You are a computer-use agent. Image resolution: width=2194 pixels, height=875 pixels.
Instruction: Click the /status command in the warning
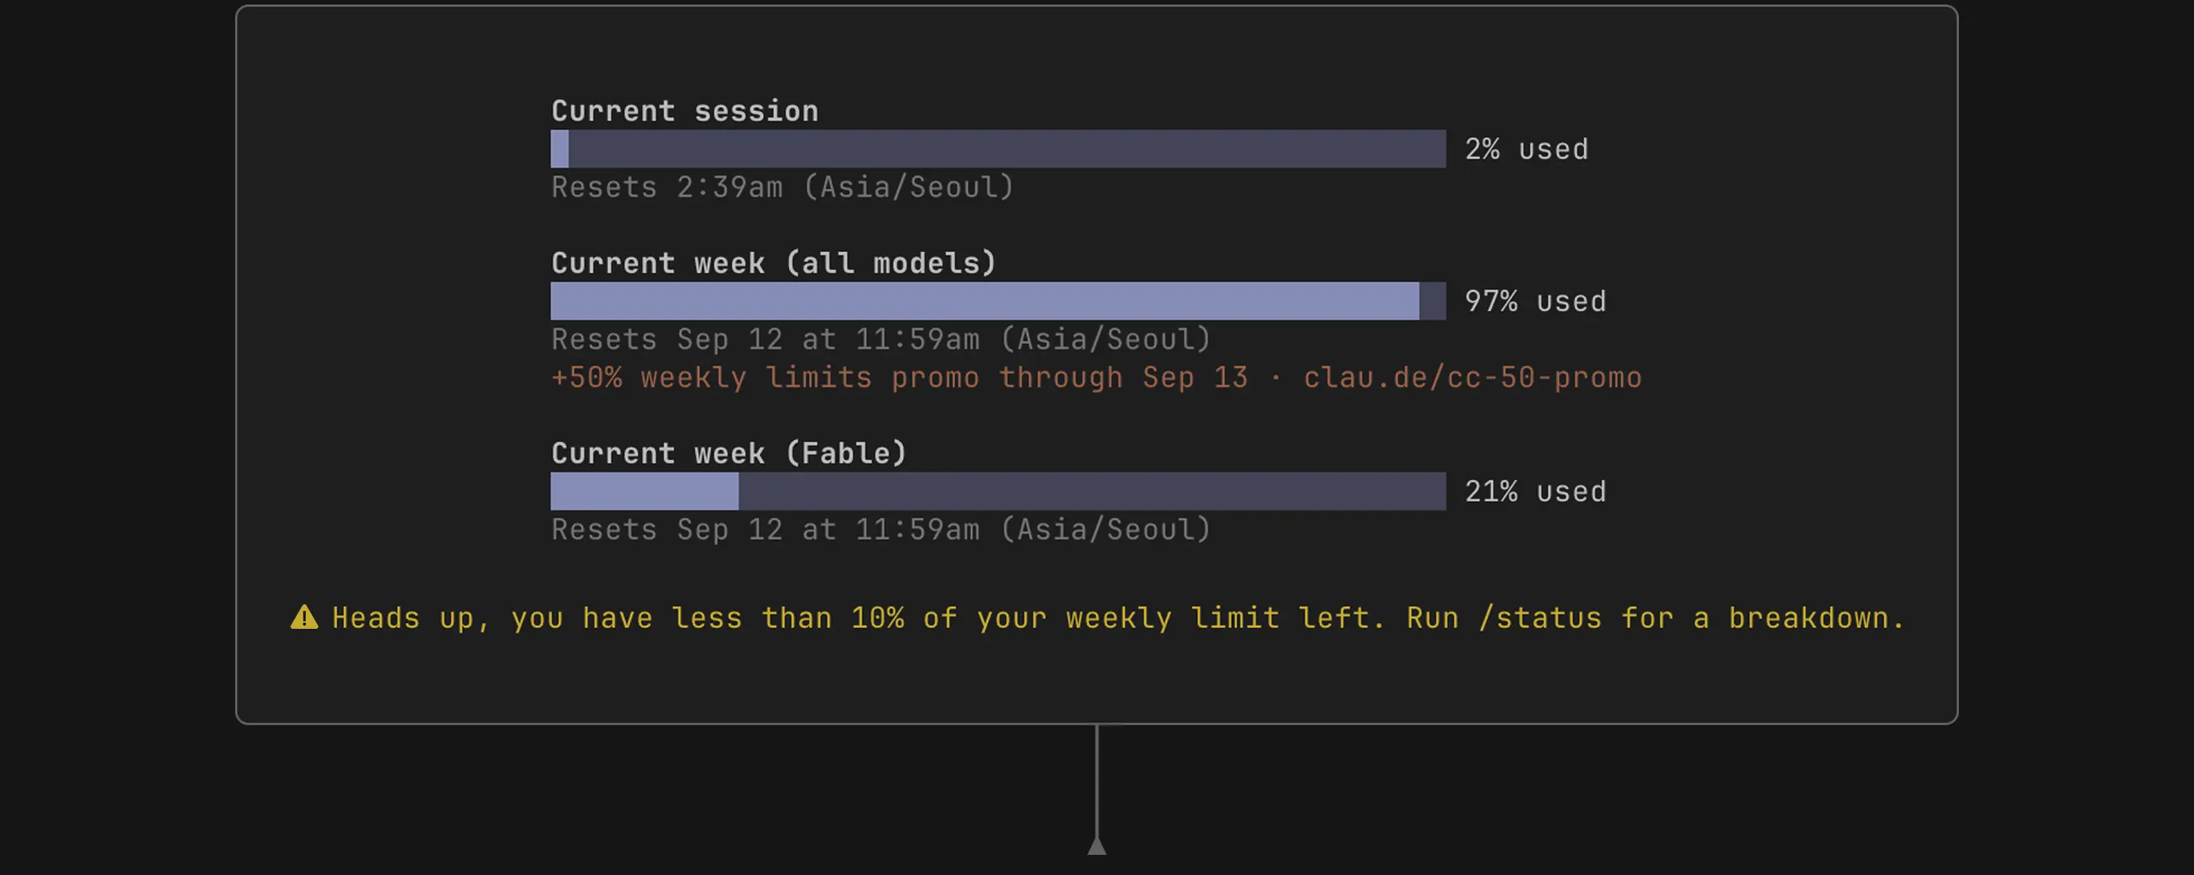pyautogui.click(x=1540, y=618)
